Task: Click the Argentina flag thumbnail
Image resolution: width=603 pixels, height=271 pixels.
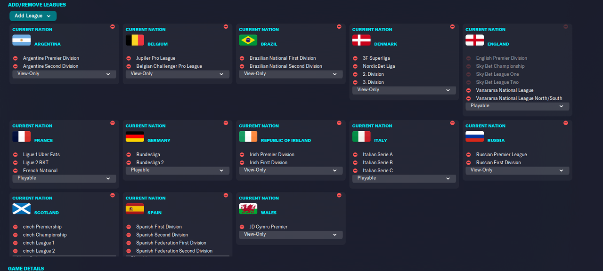Action: pos(22,40)
